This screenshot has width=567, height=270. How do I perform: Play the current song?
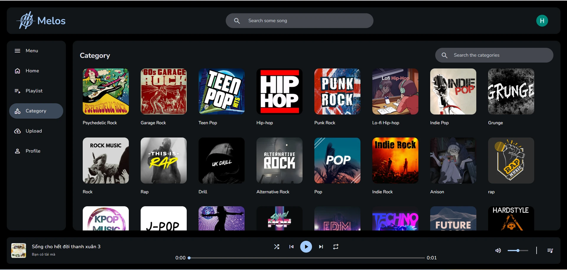[x=306, y=247]
